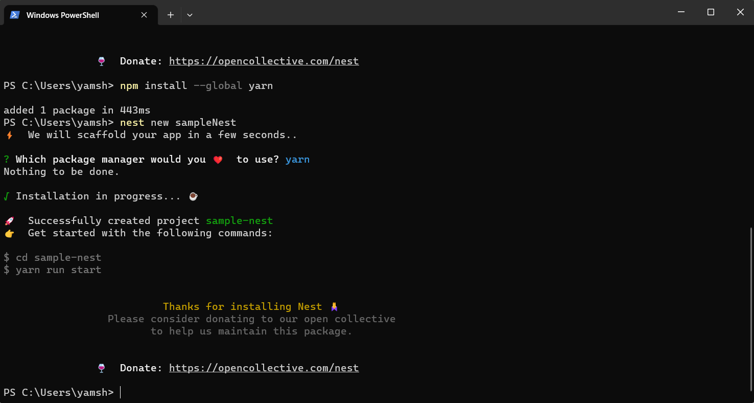Open a new terminal tab
The height and width of the screenshot is (403, 754).
point(171,15)
